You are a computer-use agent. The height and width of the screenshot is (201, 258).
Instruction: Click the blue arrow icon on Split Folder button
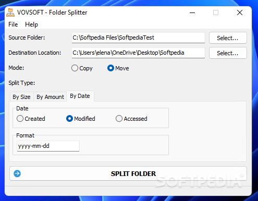17,173
